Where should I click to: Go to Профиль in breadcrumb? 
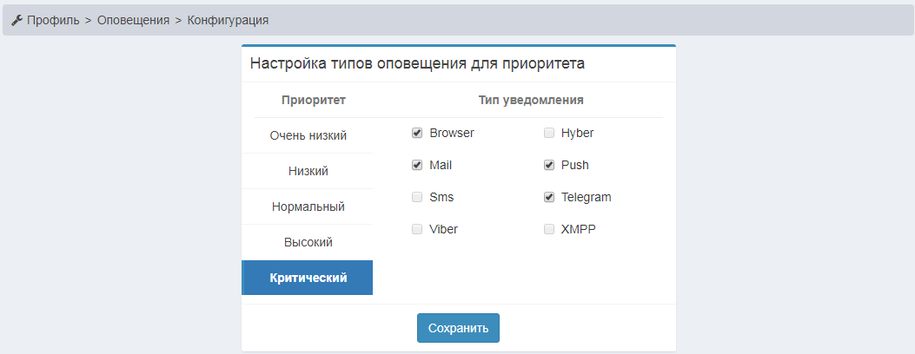(52, 20)
